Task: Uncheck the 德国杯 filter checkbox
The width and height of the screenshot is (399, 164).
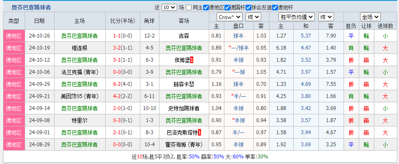Action: point(227,8)
